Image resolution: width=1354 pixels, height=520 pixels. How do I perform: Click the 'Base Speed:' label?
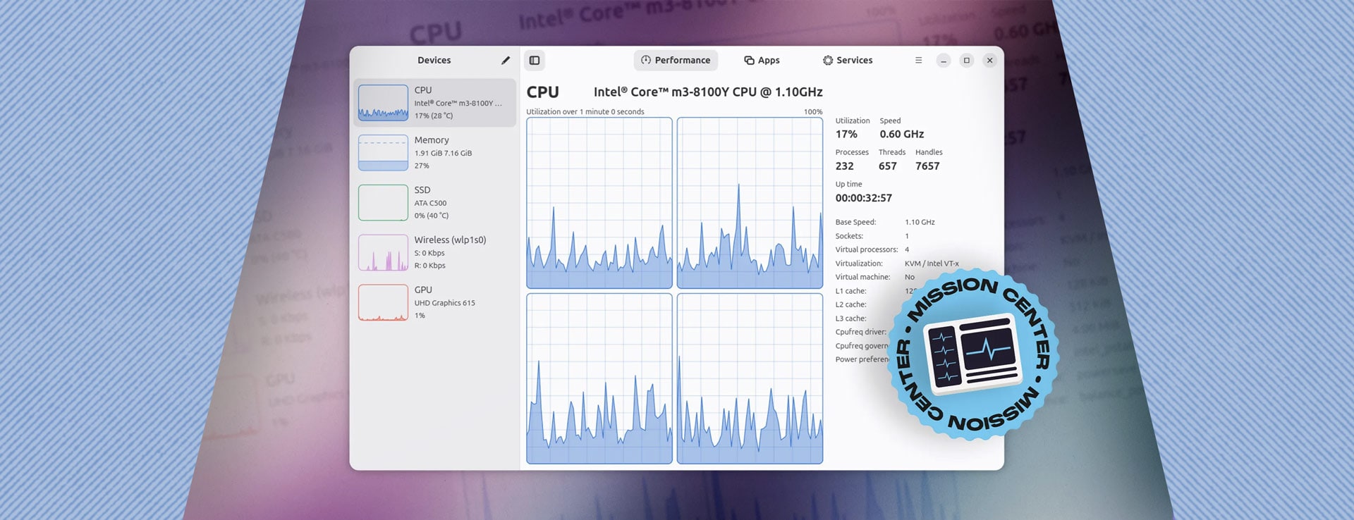pyautogui.click(x=855, y=223)
